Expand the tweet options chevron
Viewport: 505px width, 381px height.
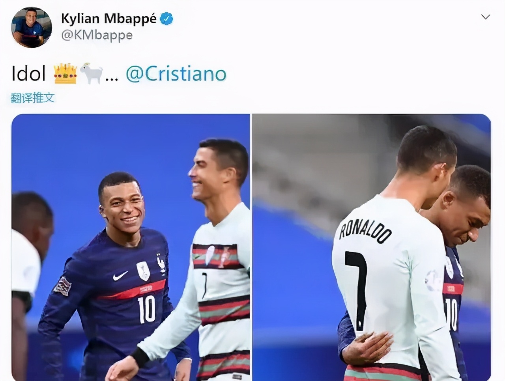tap(486, 17)
